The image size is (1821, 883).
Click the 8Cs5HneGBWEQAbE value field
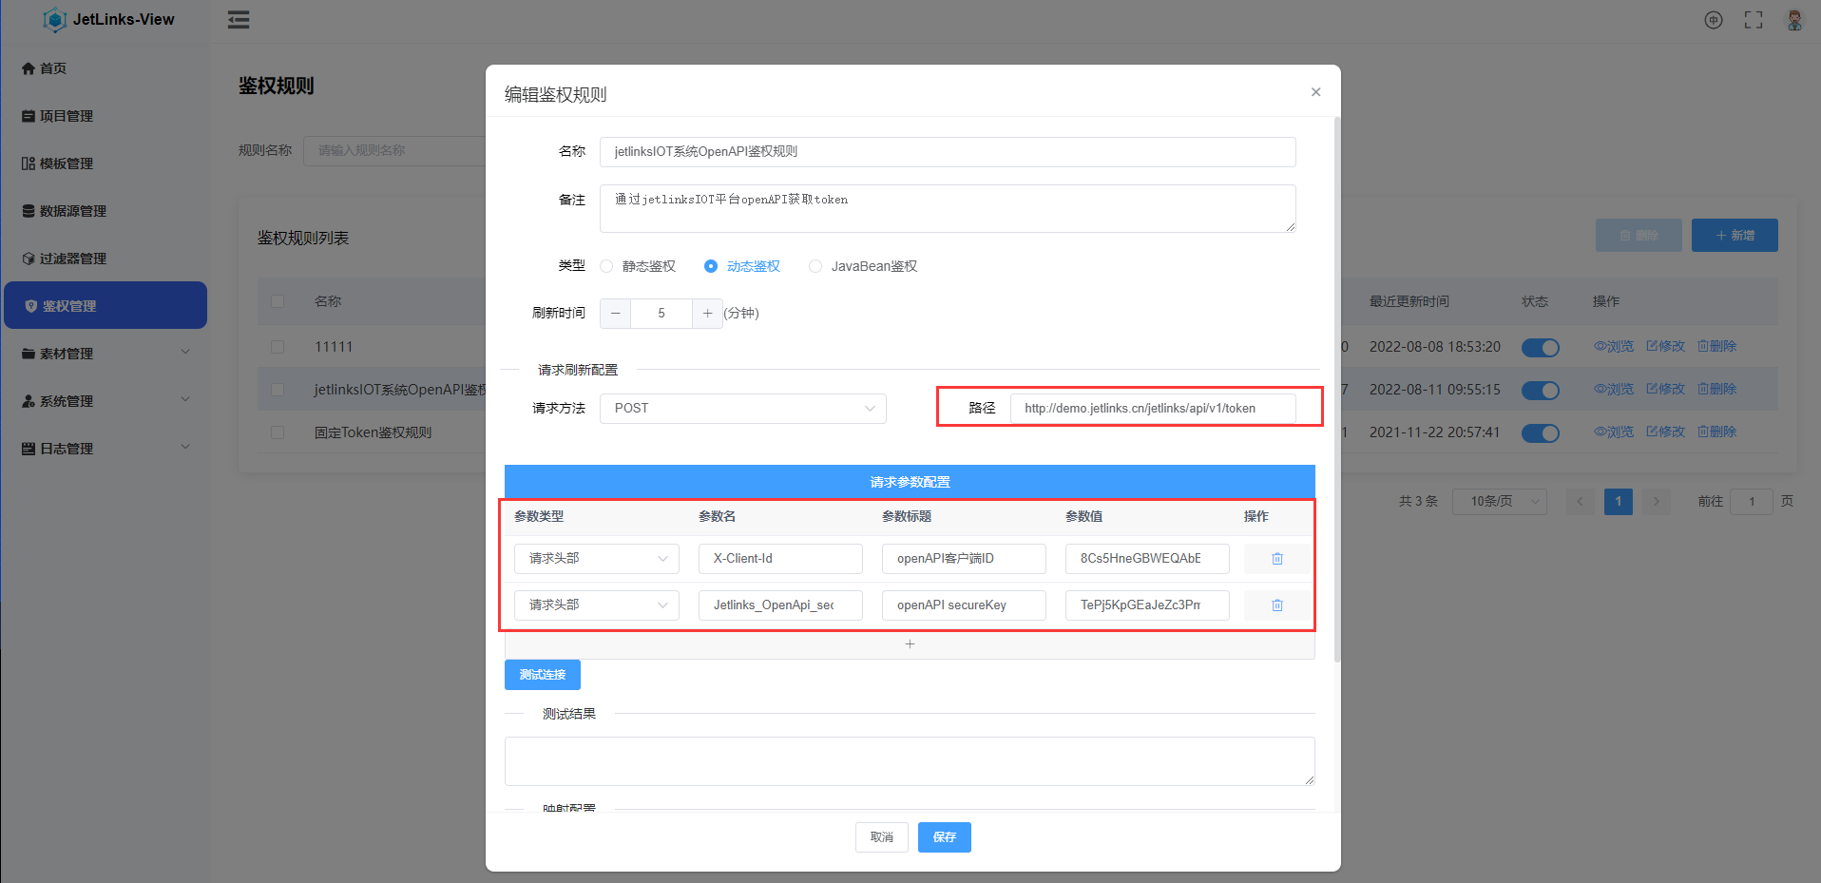1147,559
